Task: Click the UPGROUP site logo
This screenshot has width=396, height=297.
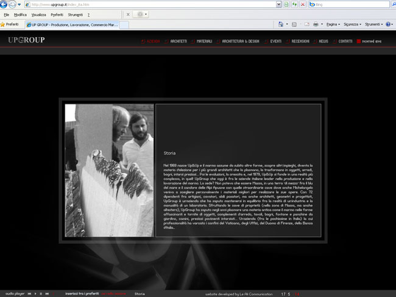Action: coord(26,40)
